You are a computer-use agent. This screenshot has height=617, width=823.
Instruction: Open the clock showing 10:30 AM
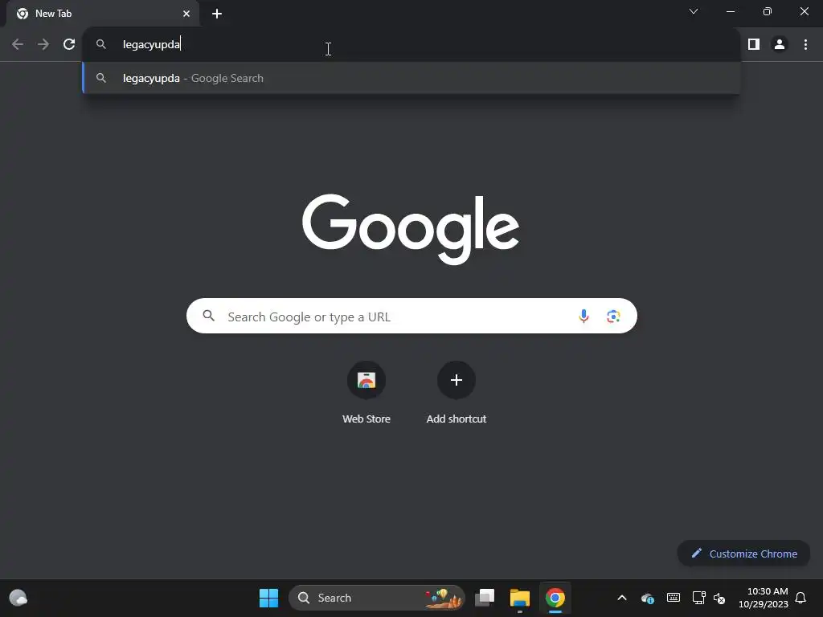point(764,598)
